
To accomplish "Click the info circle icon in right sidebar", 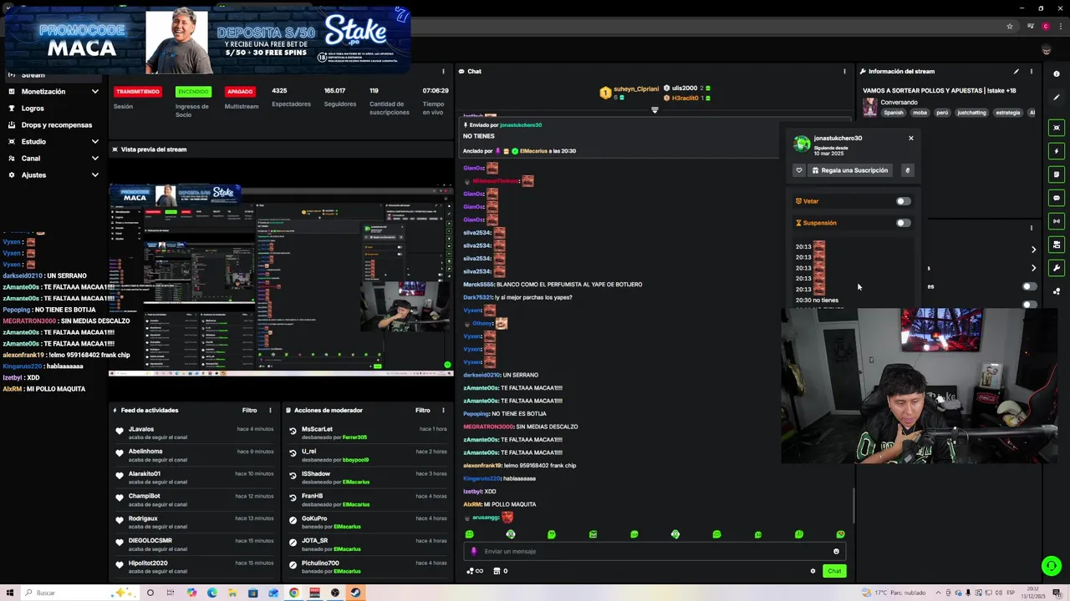I will (x=1057, y=73).
